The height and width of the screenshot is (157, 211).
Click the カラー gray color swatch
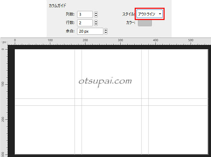coord(145,23)
